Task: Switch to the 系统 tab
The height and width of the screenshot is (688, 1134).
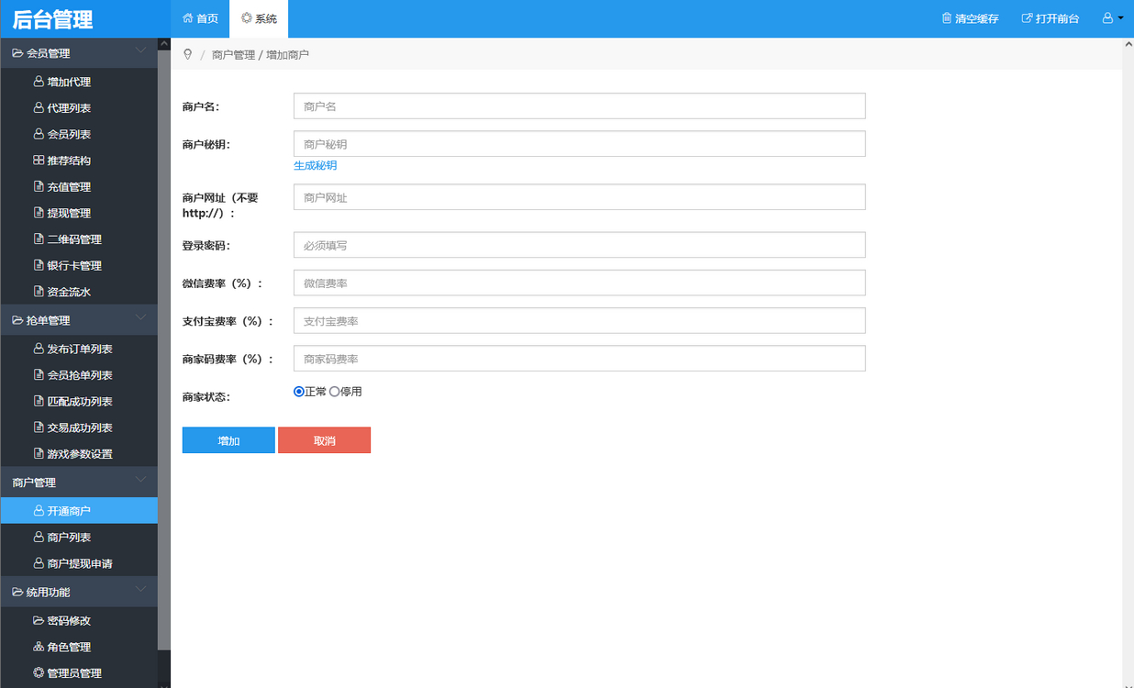Action: (x=259, y=18)
